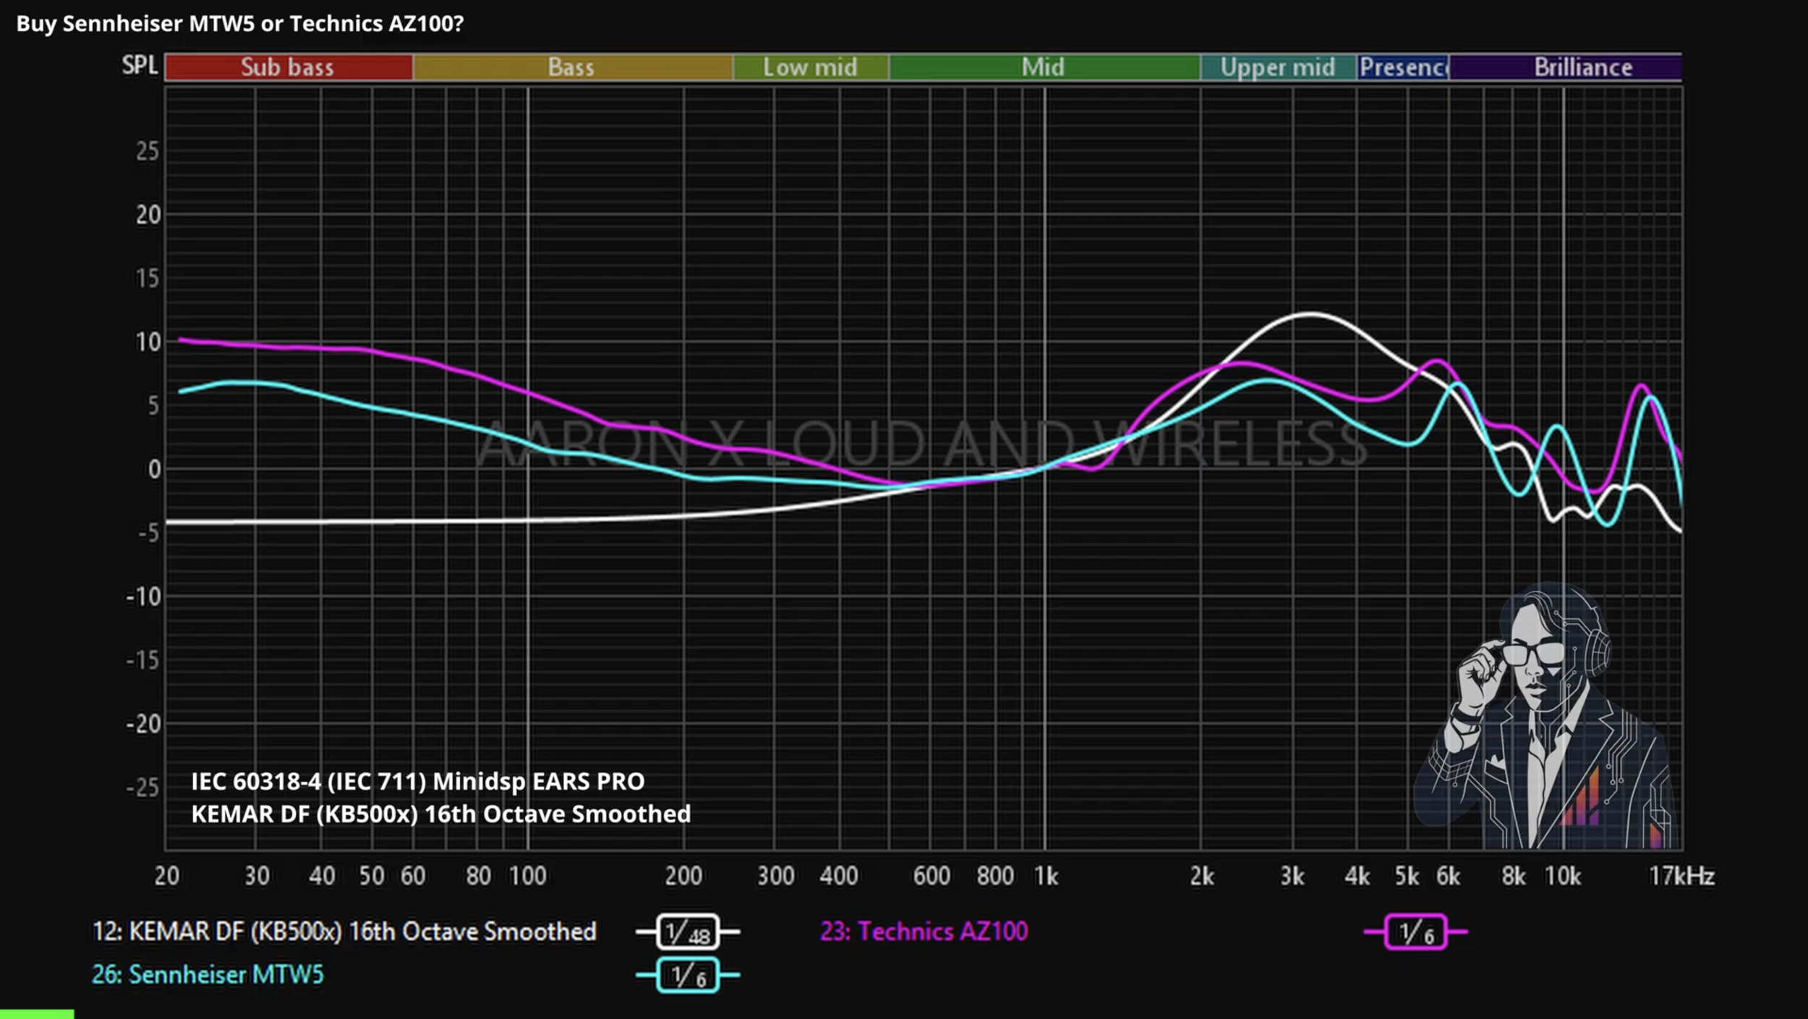Click the 1k frequency axis marker
Image resolution: width=1808 pixels, height=1019 pixels.
(1046, 877)
